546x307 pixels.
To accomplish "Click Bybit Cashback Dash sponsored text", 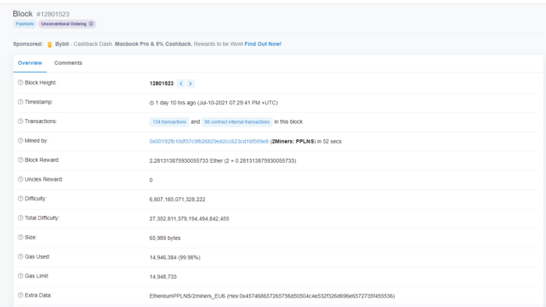I will [x=123, y=44].
